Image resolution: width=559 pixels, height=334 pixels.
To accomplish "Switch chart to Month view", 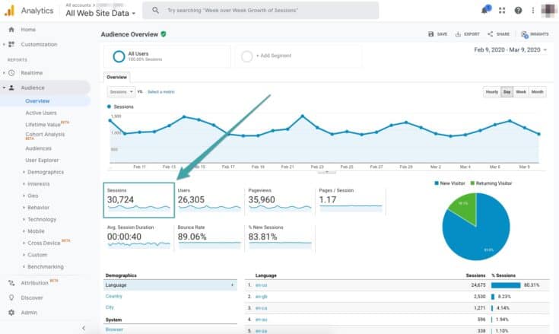I will 538,92.
